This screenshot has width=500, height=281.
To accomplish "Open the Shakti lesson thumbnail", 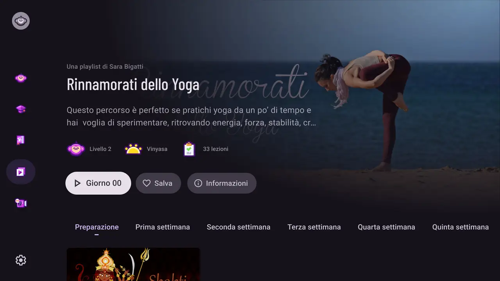I will [133, 264].
